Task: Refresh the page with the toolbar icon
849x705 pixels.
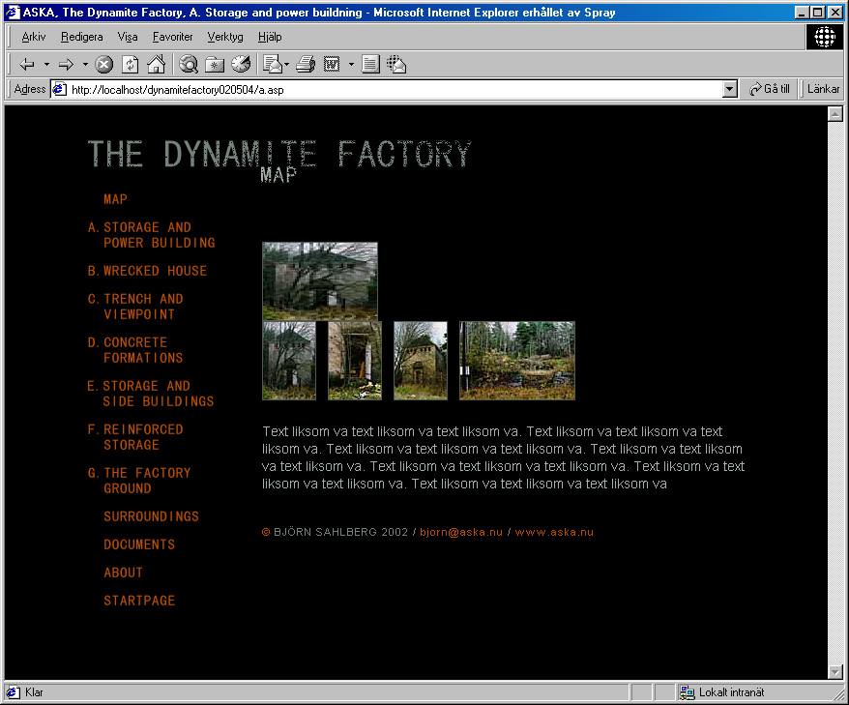Action: point(130,65)
